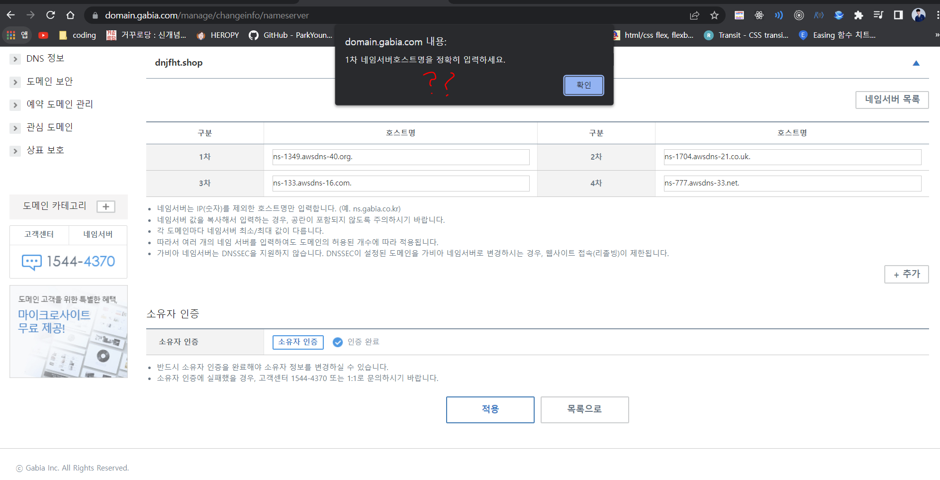Return to list with 목록으로 button

point(585,410)
